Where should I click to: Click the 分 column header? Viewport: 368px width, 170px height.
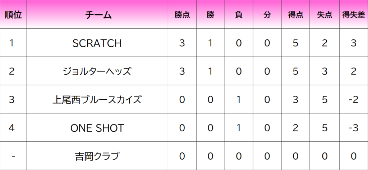267,14
